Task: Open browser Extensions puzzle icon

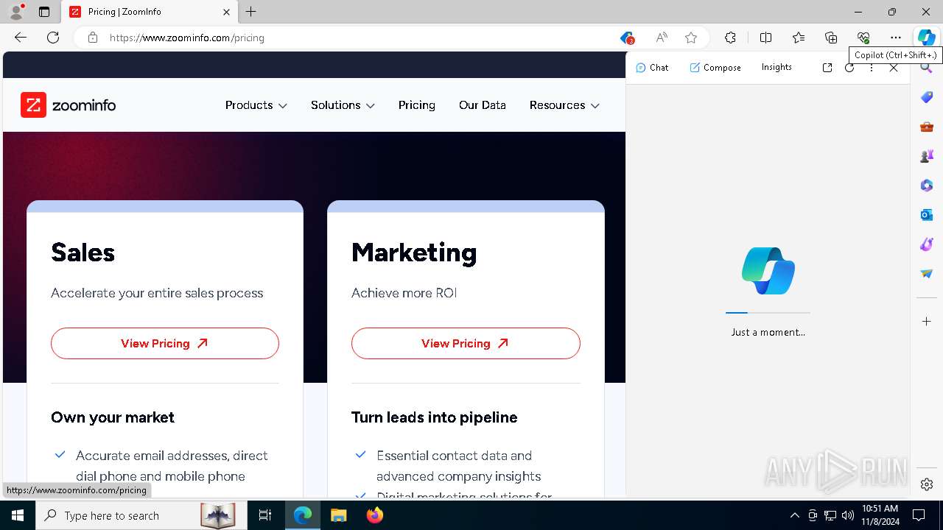Action: point(730,38)
